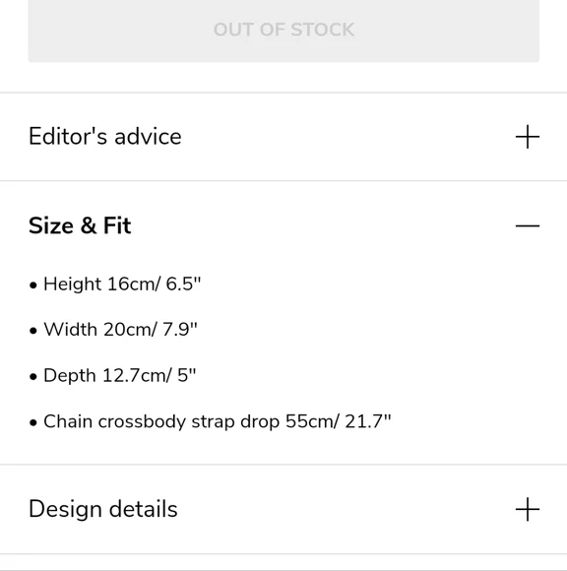Click the 7.9" width inch value
This screenshot has height=571, width=567.
pyautogui.click(x=180, y=329)
